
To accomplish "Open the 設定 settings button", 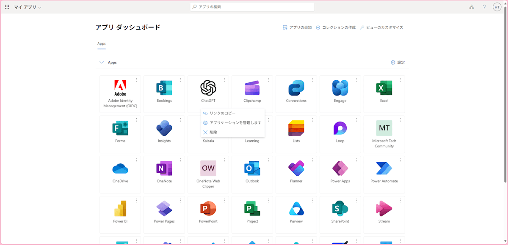I will pyautogui.click(x=398, y=63).
